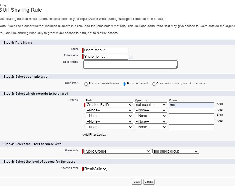Image resolution: width=235 pixels, height=193 pixels.
Task: Click into the Label text field
Action: point(106,50)
